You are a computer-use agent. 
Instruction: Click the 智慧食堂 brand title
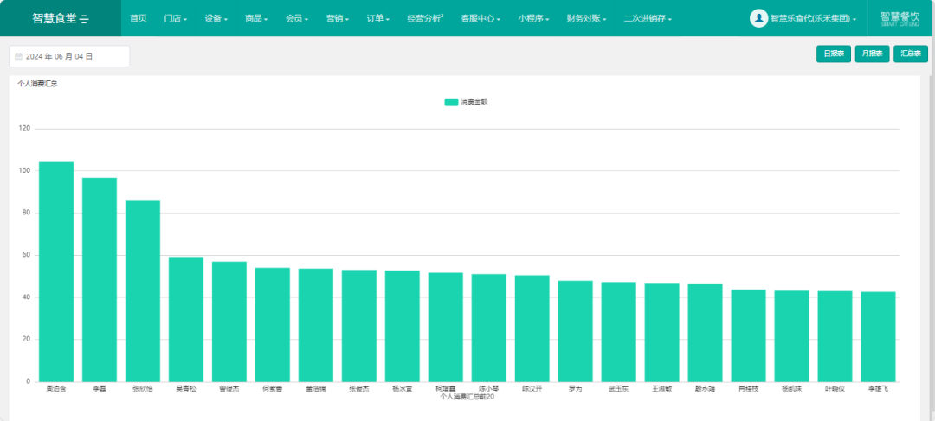55,18
